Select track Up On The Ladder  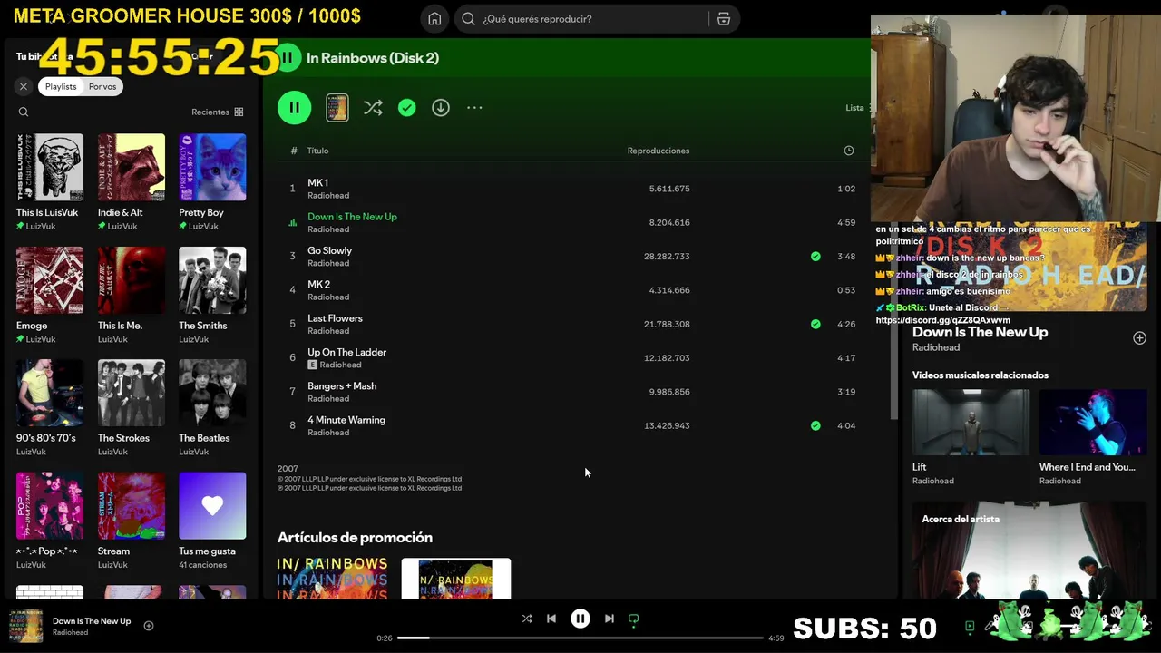(x=571, y=358)
